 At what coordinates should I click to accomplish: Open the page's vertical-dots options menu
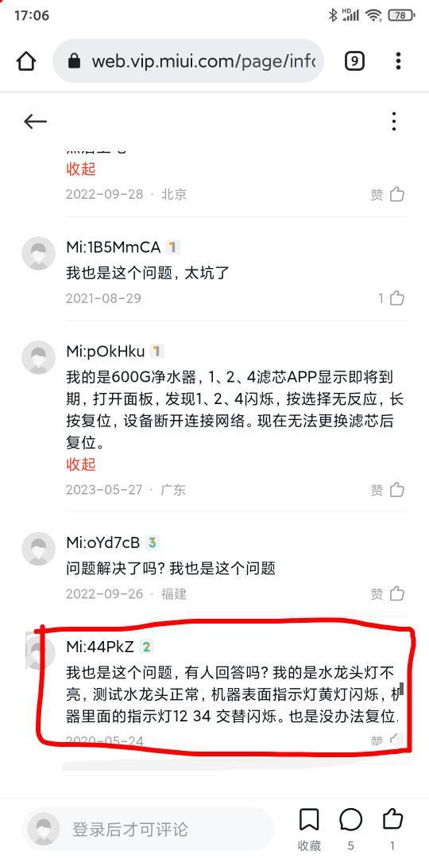pos(394,122)
